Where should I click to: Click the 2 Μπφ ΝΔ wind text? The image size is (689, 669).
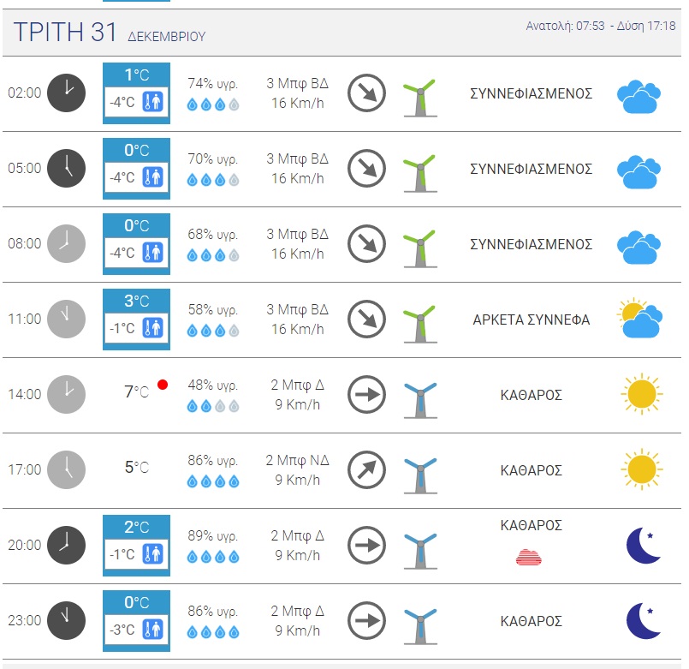pyautogui.click(x=298, y=461)
